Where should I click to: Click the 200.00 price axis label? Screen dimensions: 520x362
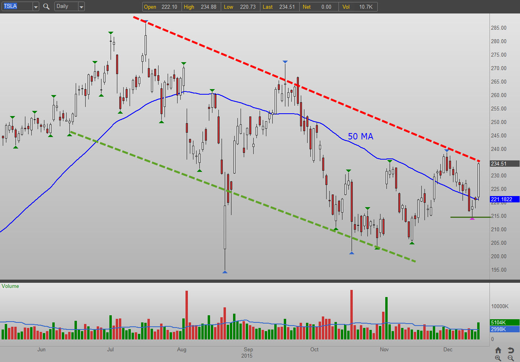(x=498, y=256)
